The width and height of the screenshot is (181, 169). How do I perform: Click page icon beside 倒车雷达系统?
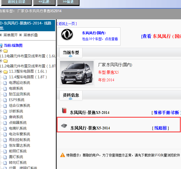pyautogui.click(x=5, y=146)
